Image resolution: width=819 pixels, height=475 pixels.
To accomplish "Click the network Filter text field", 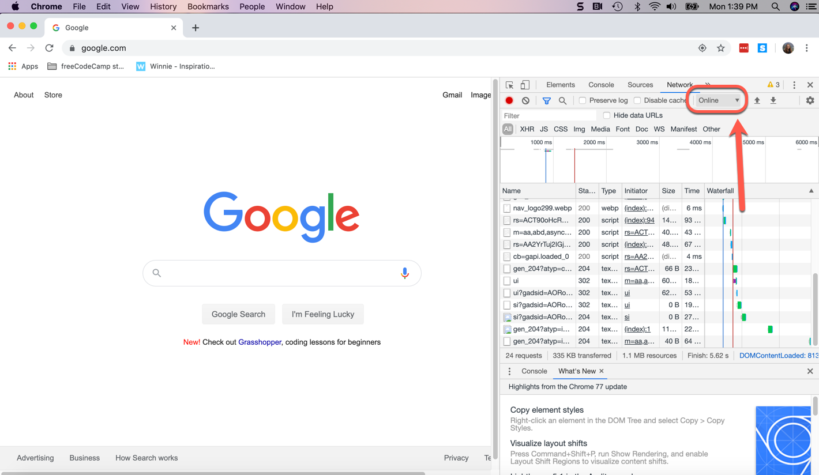I will pyautogui.click(x=548, y=116).
